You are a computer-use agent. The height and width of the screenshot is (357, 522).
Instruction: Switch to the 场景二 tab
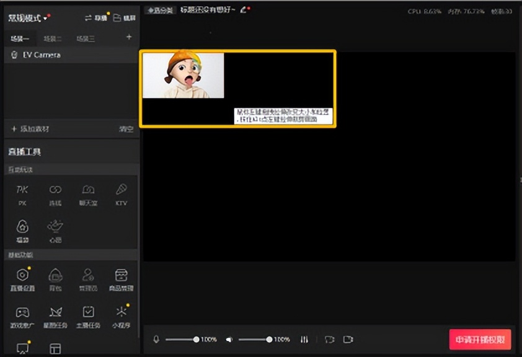53,38
